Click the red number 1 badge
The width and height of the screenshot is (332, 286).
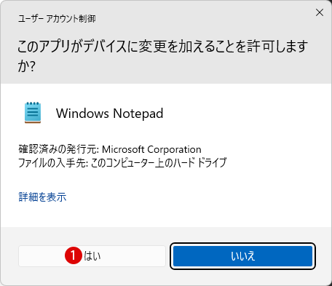74,255
